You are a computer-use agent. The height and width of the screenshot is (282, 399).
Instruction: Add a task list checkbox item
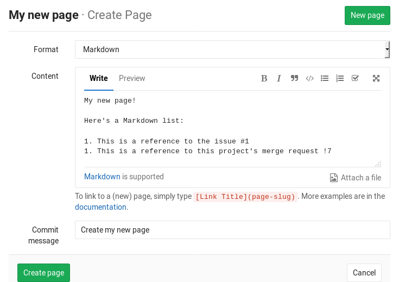(355, 78)
